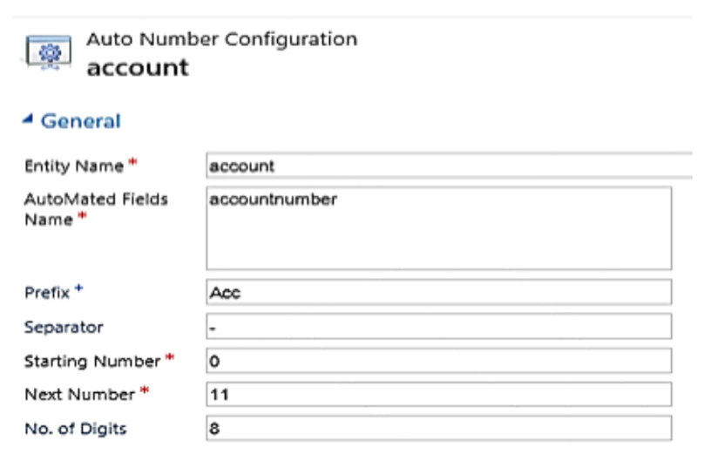Focus the Next Number field showing 11
704x461 pixels.
[438, 395]
